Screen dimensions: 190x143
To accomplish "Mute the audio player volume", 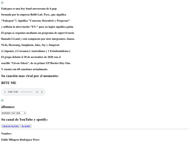I will click(x=37, y=92).
